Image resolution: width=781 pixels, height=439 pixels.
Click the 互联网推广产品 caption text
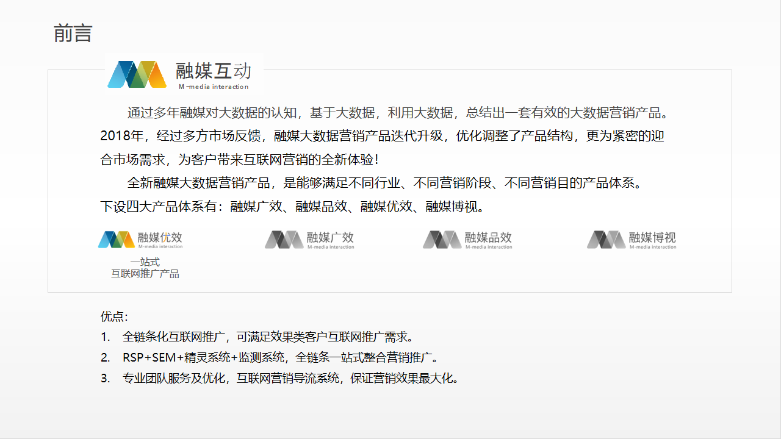click(x=145, y=274)
